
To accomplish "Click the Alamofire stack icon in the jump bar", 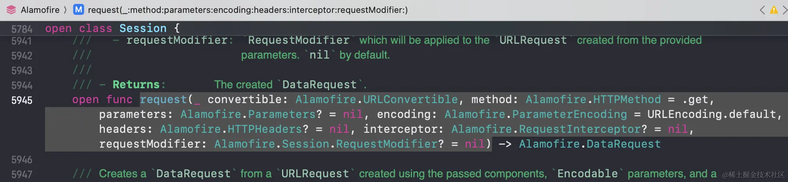I will click(11, 10).
